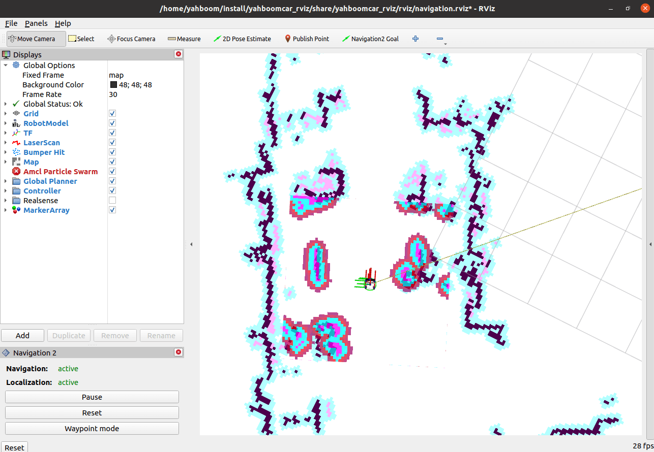The height and width of the screenshot is (452, 654).
Task: Activate the Navigation2 Goal tool
Action: point(370,39)
